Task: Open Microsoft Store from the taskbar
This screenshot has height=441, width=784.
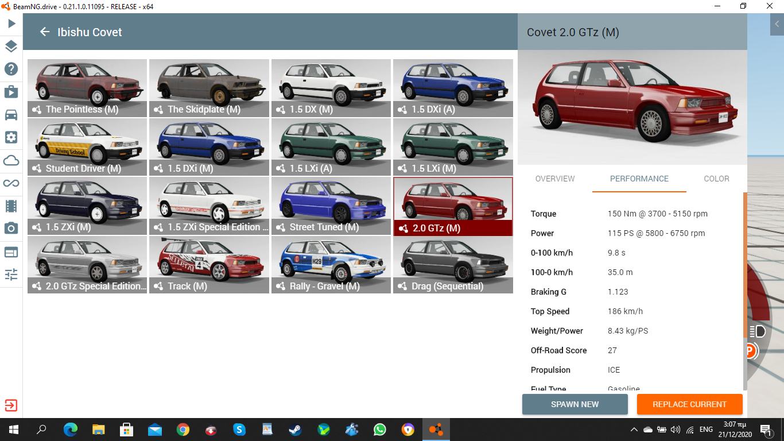Action: click(127, 430)
